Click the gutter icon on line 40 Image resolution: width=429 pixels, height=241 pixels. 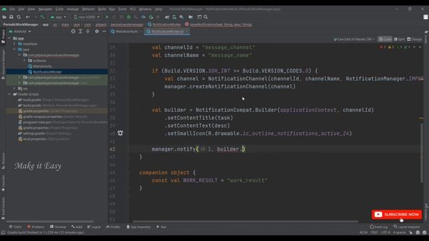click(120, 133)
